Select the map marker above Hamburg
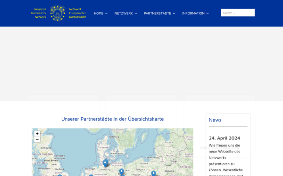The height and width of the screenshot is (176, 283). tap(105, 163)
